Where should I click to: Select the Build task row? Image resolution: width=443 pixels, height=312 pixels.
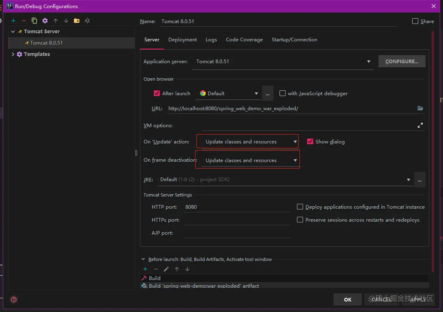click(284, 278)
